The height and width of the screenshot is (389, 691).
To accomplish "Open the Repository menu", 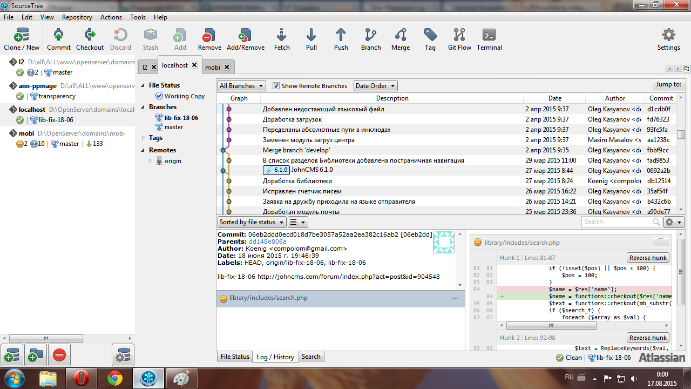I will (77, 17).
